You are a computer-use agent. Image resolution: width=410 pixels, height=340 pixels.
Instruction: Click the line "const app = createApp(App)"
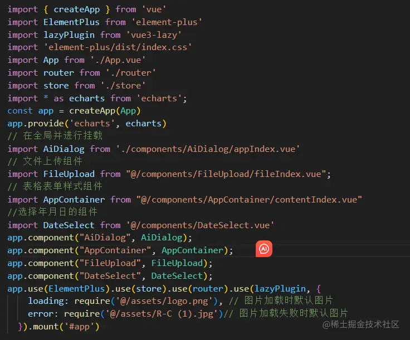coord(74,111)
